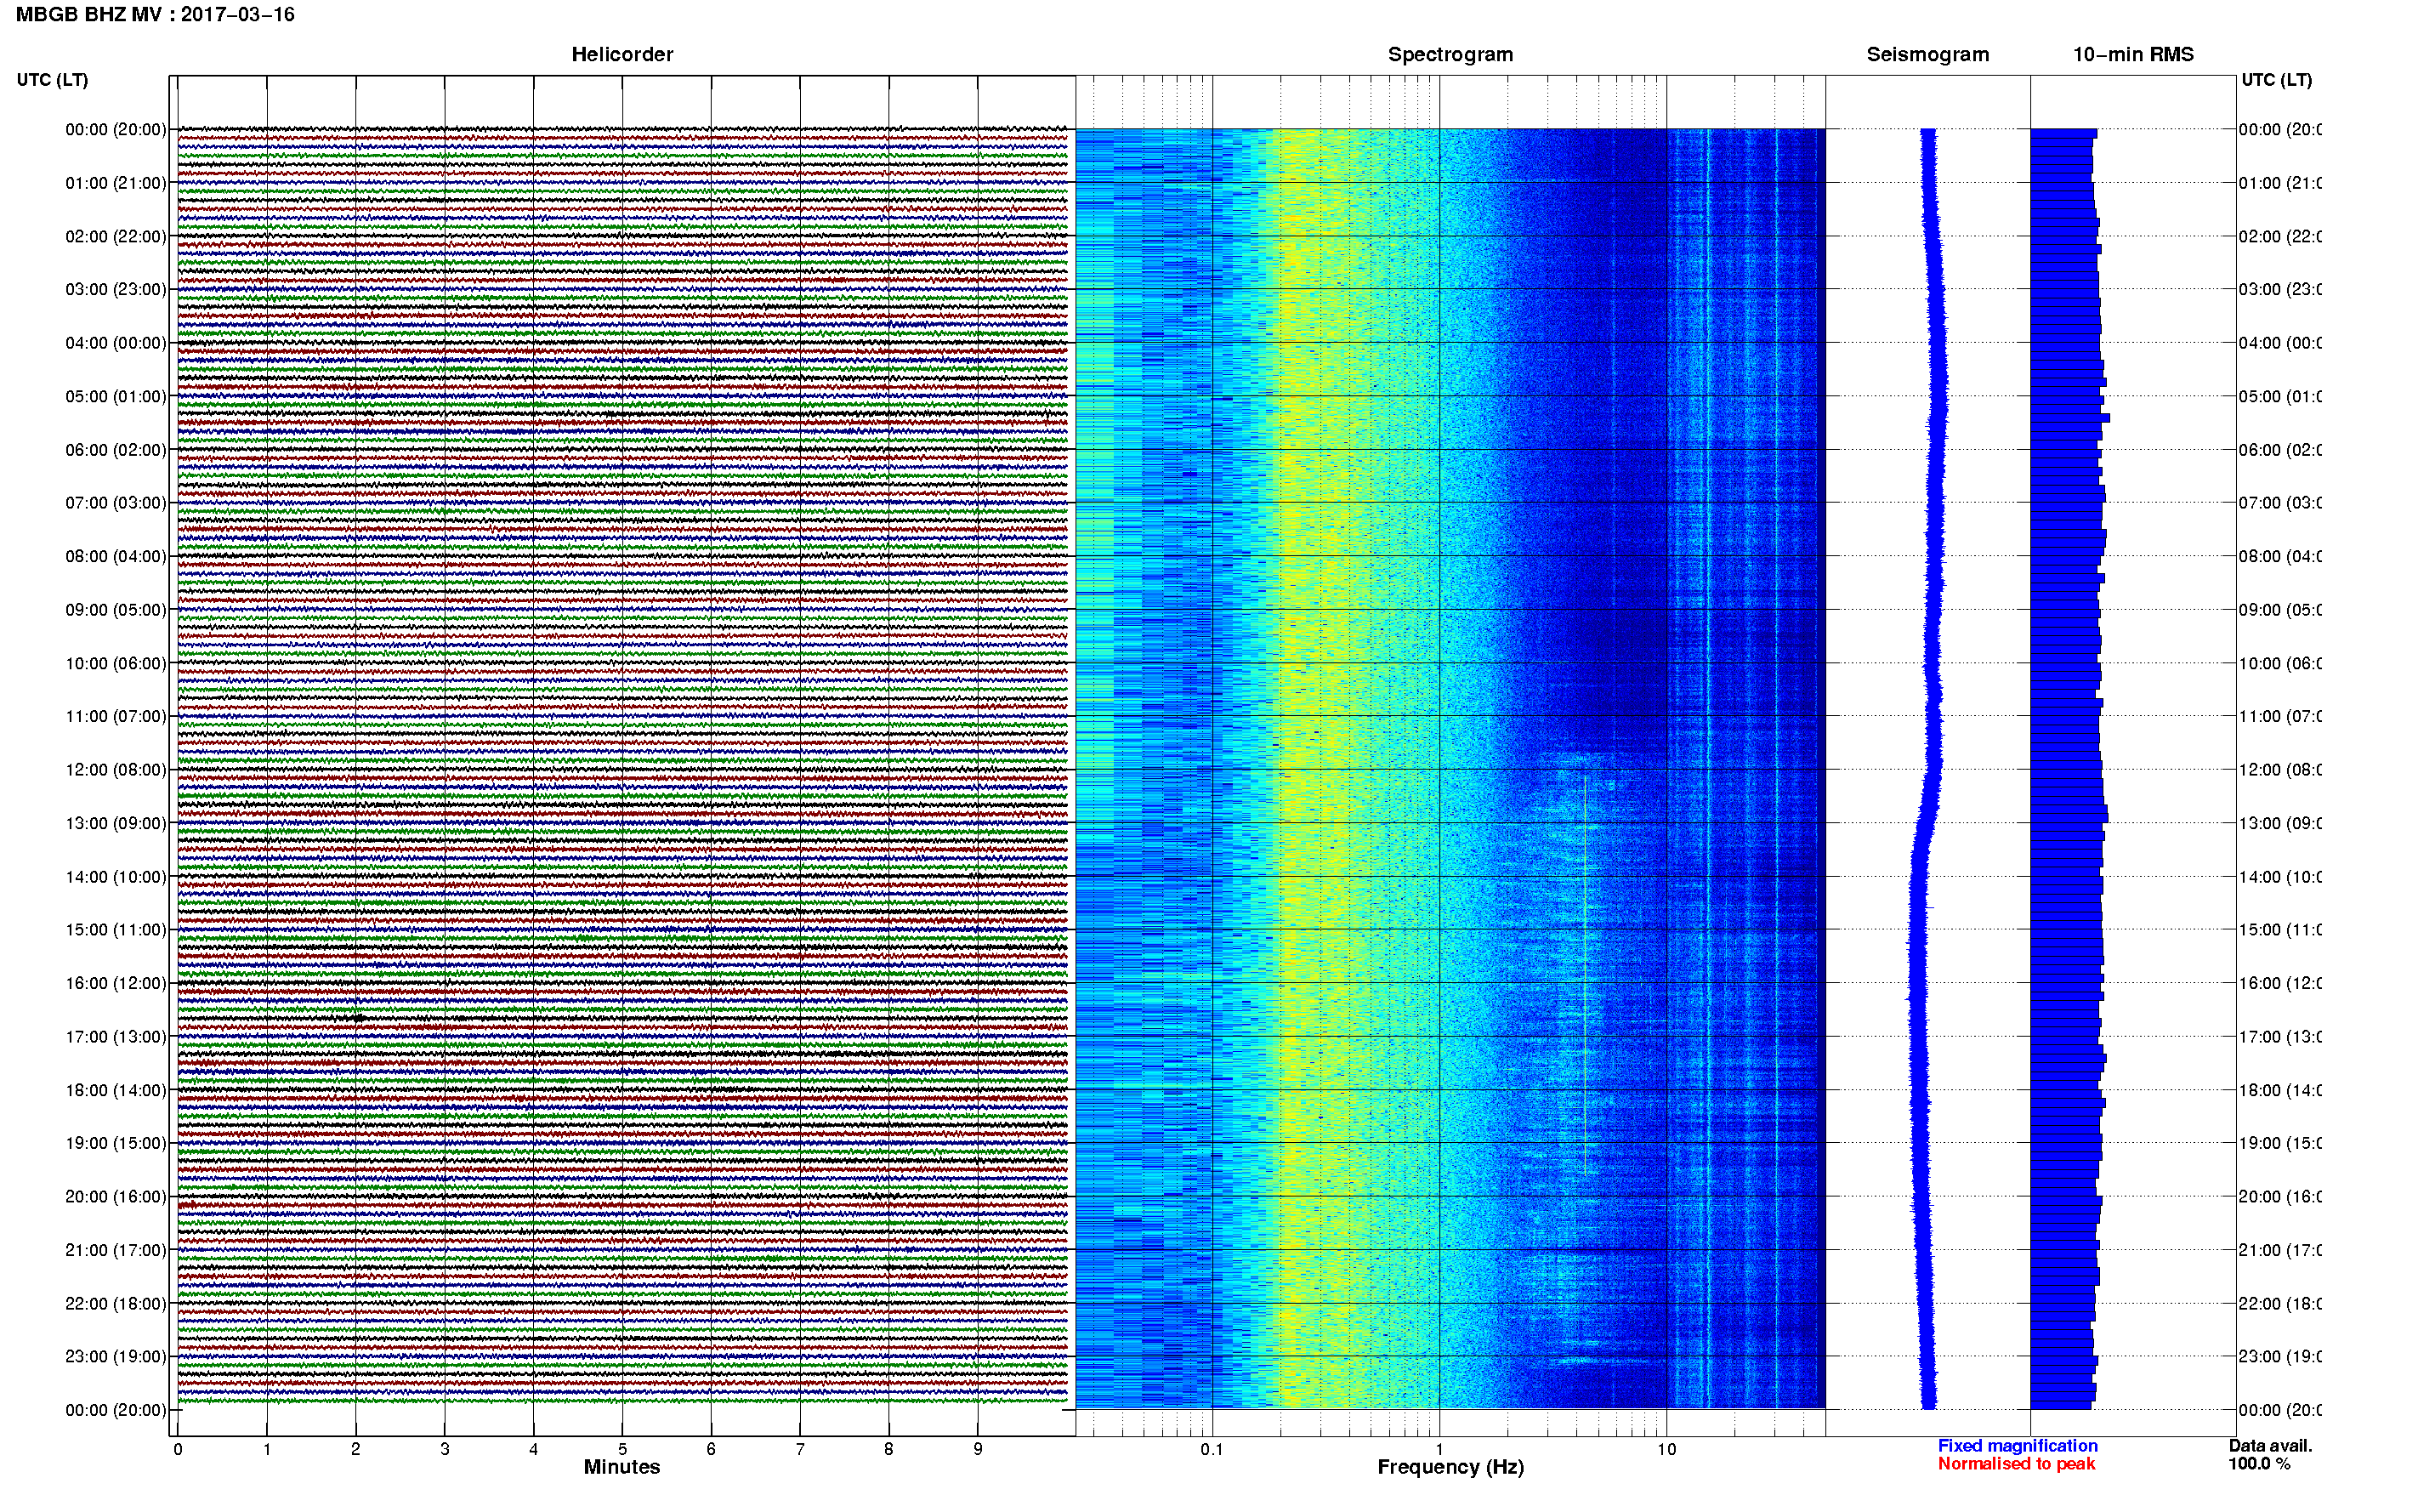The width and height of the screenshot is (2418, 1512).
Task: Click the left 15:00 (11:00) time label
Action: coord(116,929)
